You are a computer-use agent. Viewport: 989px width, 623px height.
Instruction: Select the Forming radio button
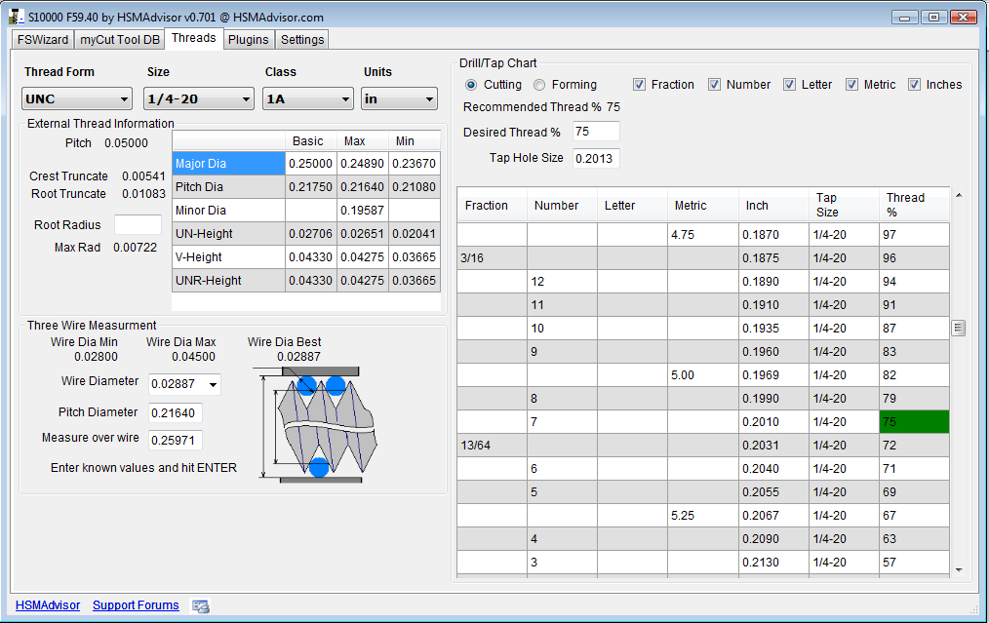pyautogui.click(x=539, y=84)
